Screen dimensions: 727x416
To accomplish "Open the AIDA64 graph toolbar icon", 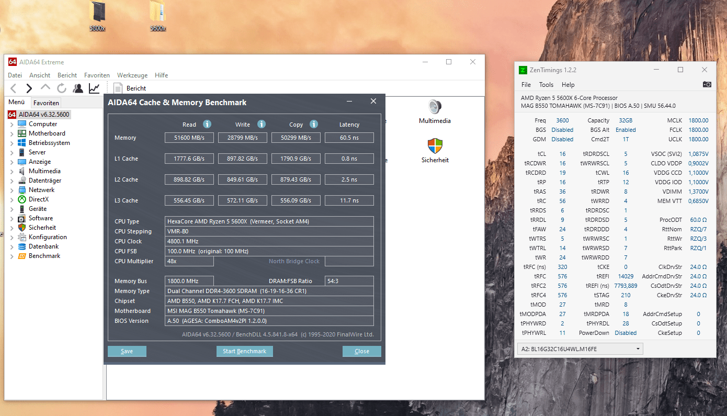I will click(94, 88).
